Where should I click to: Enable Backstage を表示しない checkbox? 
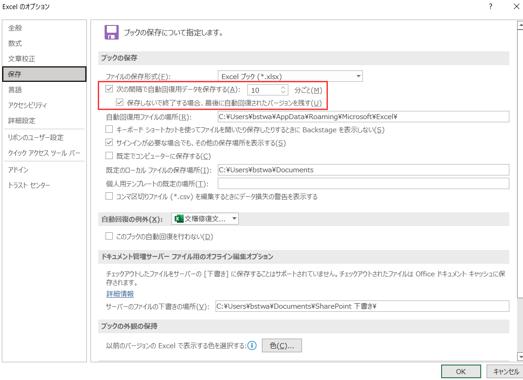(x=109, y=130)
